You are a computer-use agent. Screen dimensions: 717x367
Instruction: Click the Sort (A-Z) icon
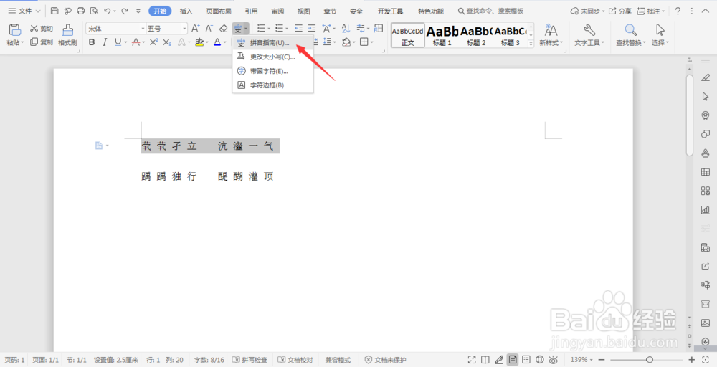pos(346,29)
